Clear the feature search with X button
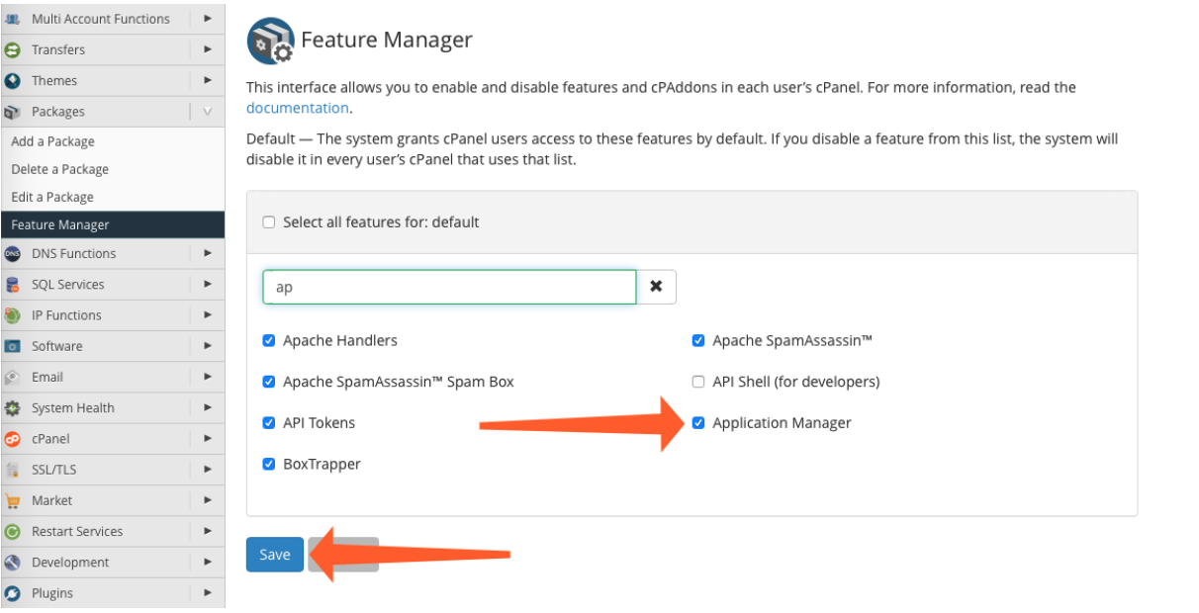This screenshot has width=1199, height=613. (656, 287)
